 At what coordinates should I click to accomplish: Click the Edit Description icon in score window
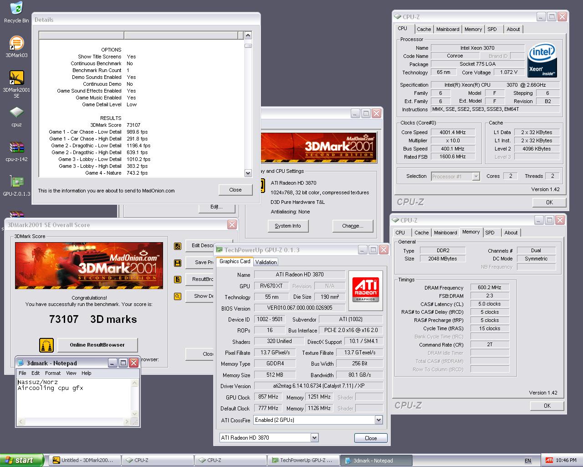tap(178, 246)
